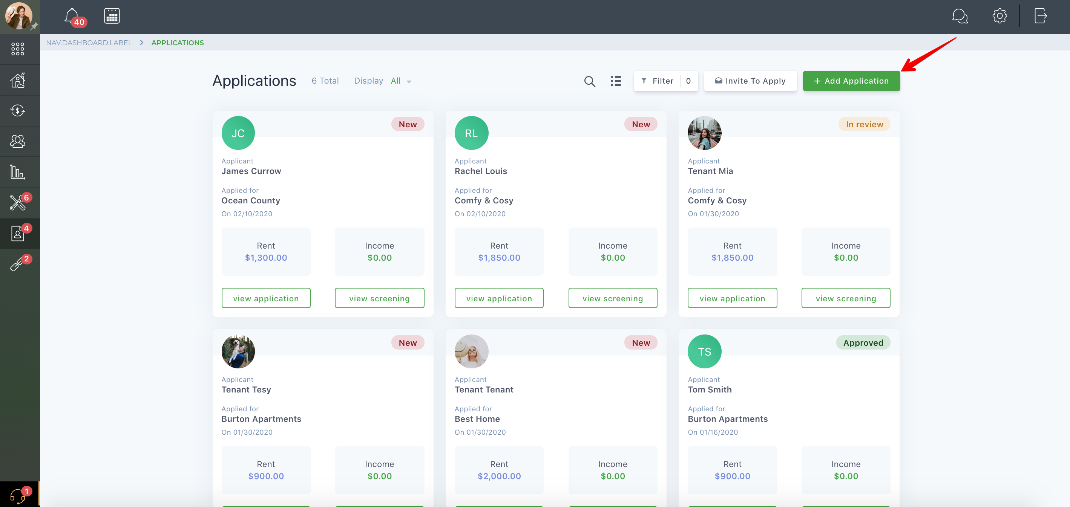
Task: Click the RL avatar circle
Action: click(471, 133)
